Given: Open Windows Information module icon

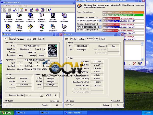Looking at the screenshot, I should tap(19, 18).
